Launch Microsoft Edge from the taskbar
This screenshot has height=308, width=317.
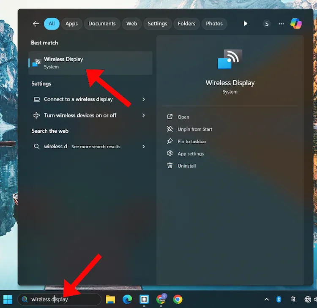(127, 299)
